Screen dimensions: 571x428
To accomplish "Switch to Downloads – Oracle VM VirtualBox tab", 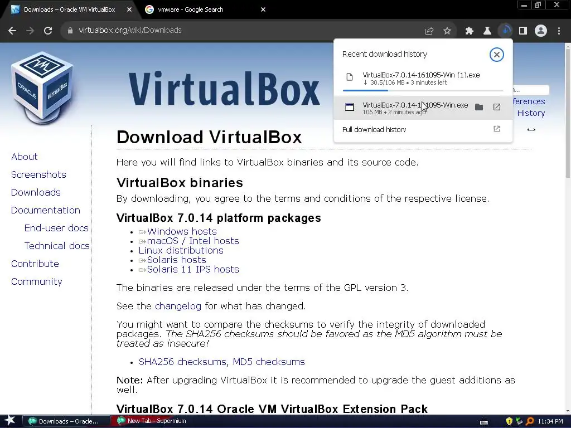I will (69, 9).
